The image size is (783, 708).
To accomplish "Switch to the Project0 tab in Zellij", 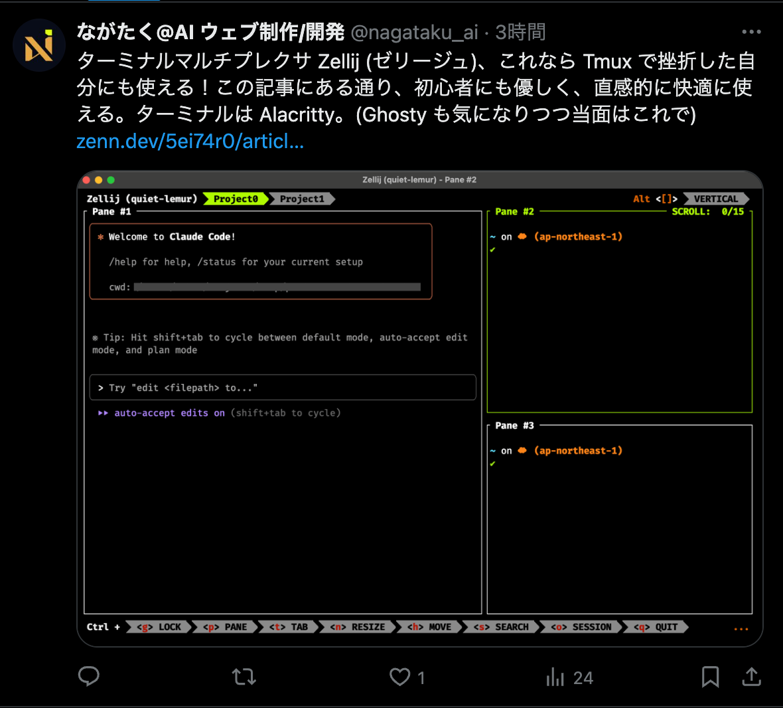I will tap(236, 199).
